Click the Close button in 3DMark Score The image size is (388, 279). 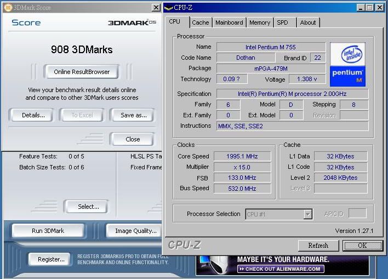point(133,139)
